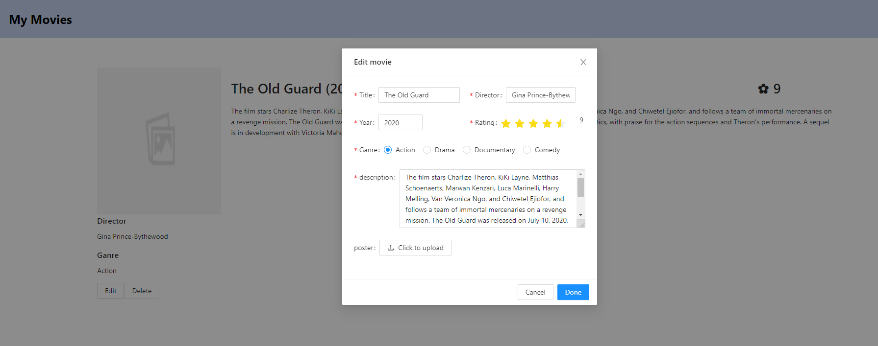
Task: Close the Edit movie dialog with X
Action: pos(583,62)
